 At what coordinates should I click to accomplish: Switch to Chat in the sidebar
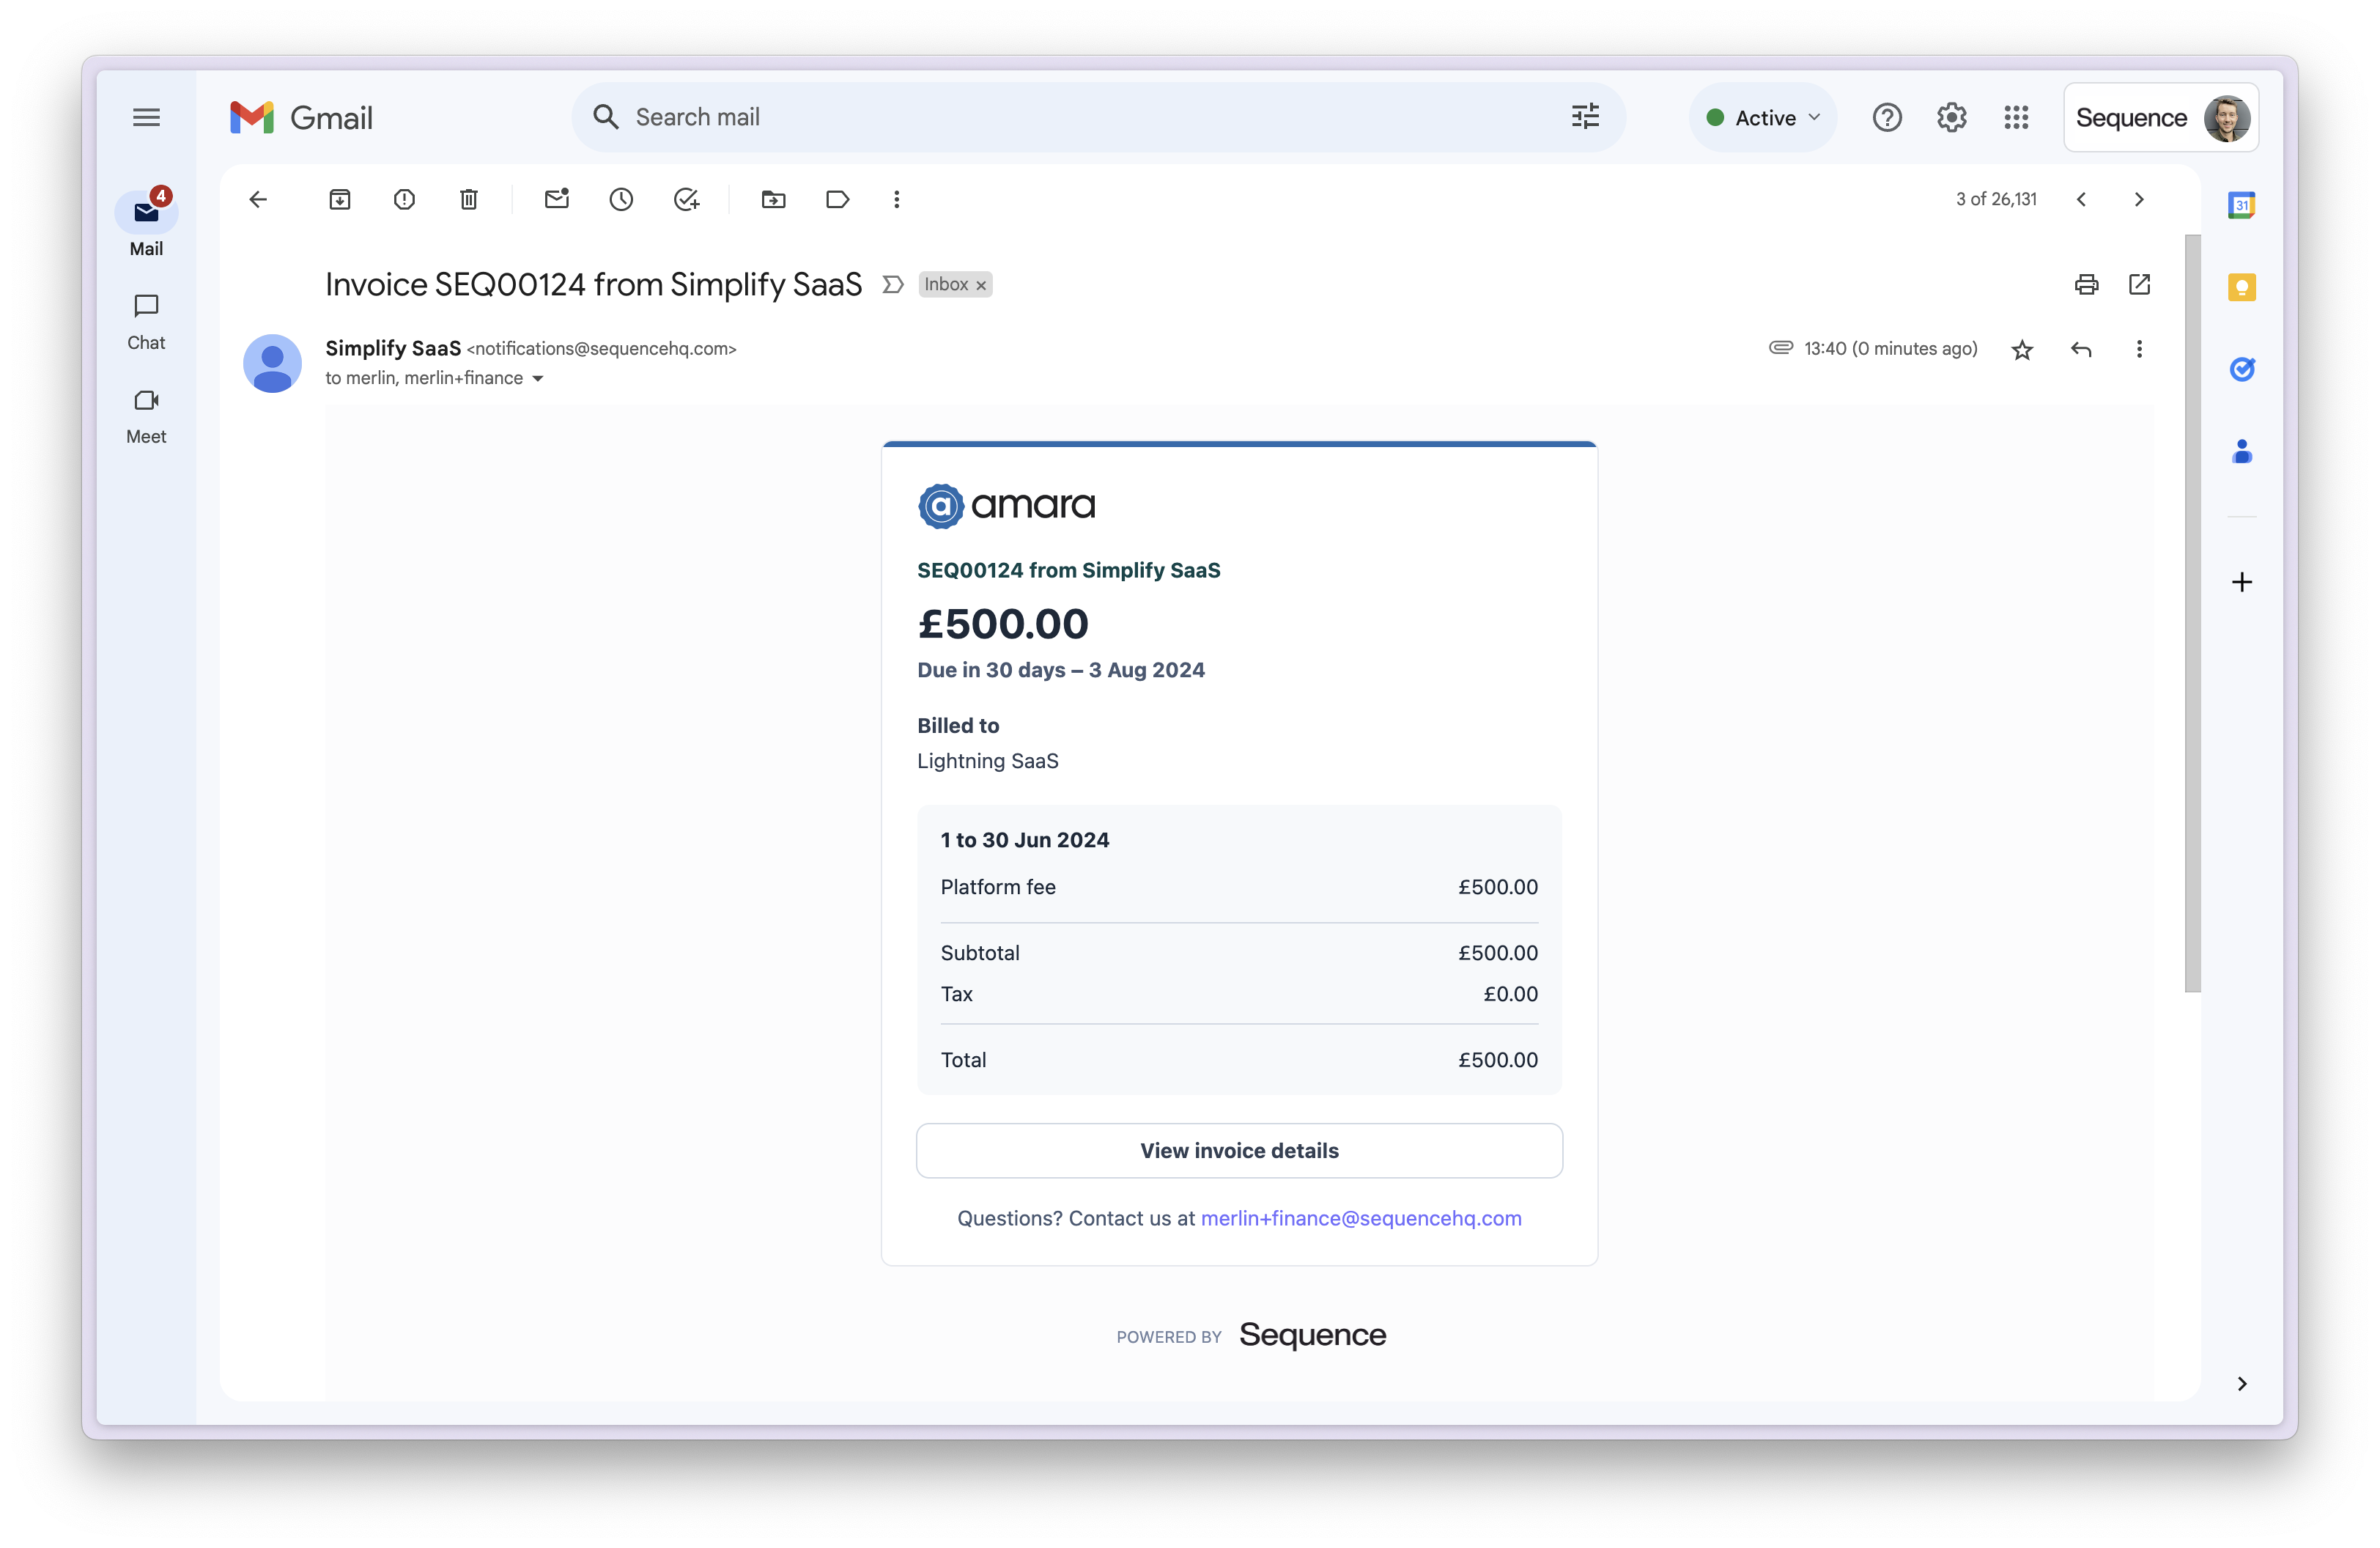click(146, 322)
